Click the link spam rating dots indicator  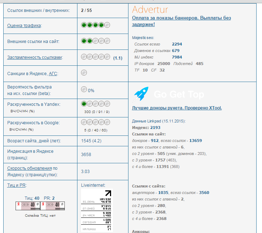(x=96, y=57)
